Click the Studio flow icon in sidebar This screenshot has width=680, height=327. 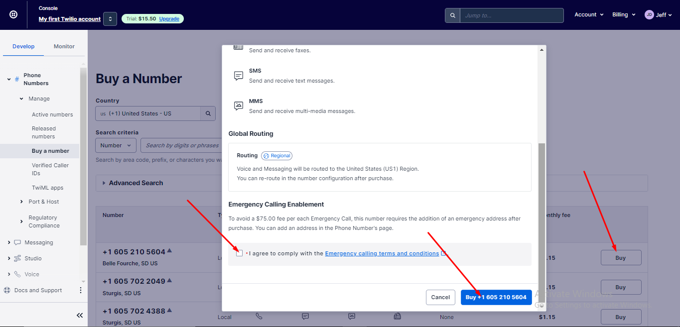(x=17, y=258)
